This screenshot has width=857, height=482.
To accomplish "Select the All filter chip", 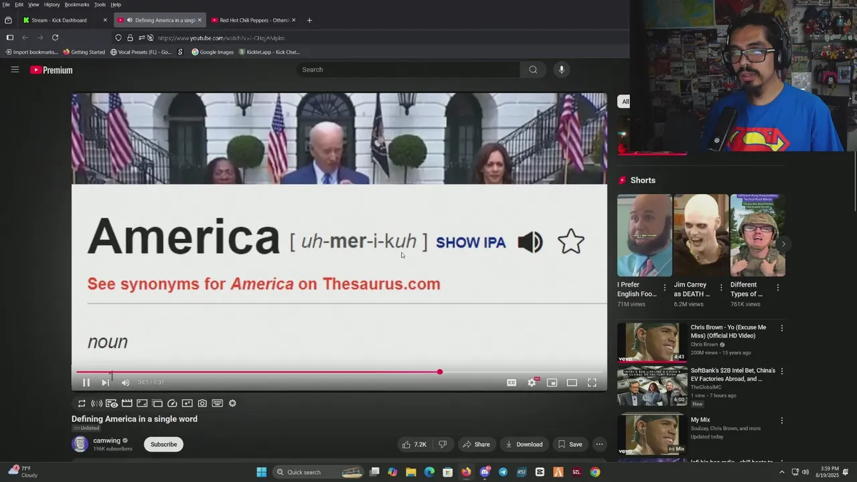I will point(625,102).
